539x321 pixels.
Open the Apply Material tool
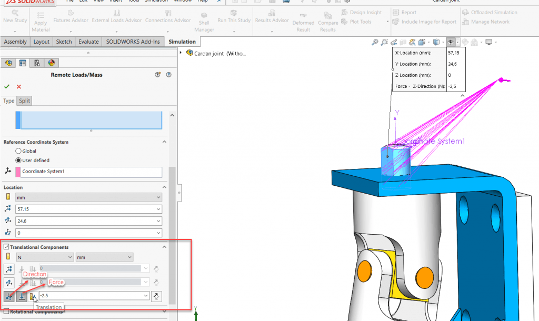(x=41, y=22)
